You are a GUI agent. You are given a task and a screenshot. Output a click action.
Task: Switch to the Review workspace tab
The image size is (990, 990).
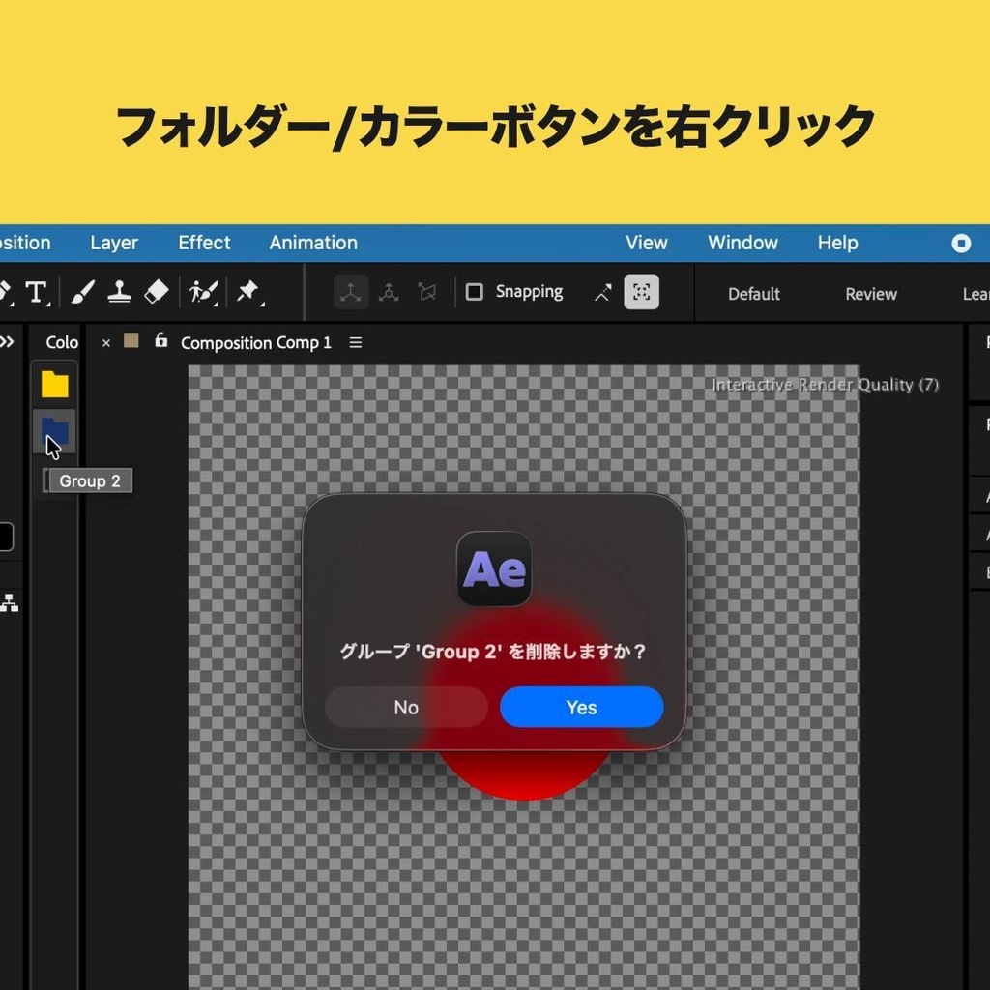point(869,293)
